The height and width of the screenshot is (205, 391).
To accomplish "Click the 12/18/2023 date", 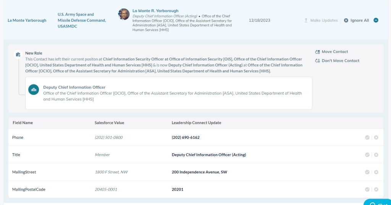I will 259,21.
